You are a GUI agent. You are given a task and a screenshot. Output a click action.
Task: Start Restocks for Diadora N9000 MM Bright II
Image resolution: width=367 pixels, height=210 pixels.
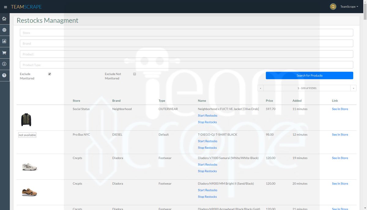click(208, 190)
